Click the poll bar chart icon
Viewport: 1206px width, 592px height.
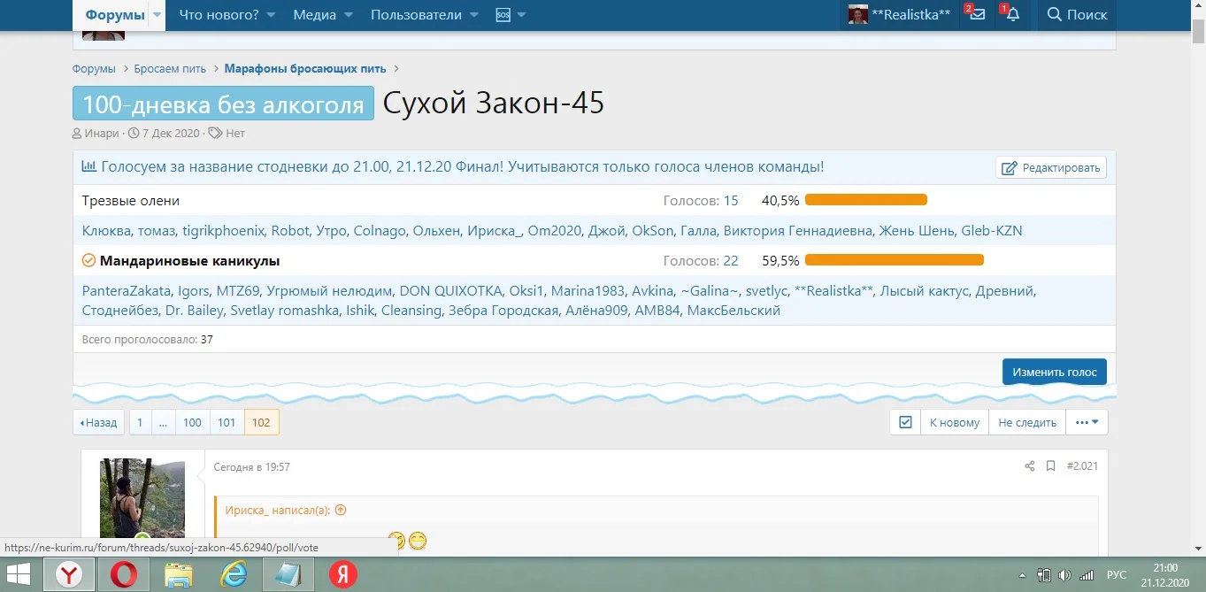89,166
